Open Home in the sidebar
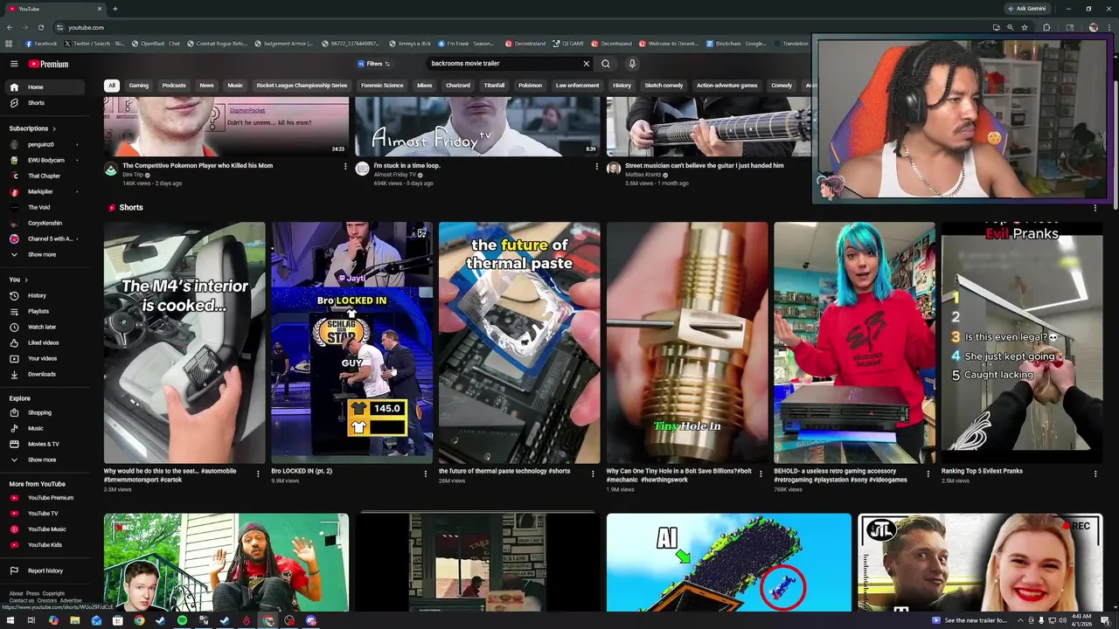This screenshot has width=1119, height=629. click(x=45, y=87)
